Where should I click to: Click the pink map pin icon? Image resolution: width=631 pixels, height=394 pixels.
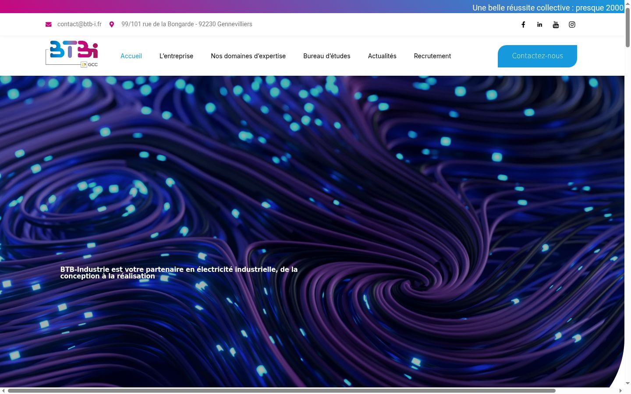(112, 25)
